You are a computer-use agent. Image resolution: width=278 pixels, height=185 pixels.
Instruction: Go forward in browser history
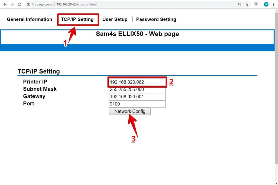(x=12, y=4)
